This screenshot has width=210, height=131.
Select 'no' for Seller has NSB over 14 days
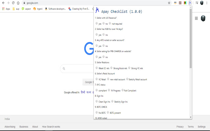click(x=103, y=34)
